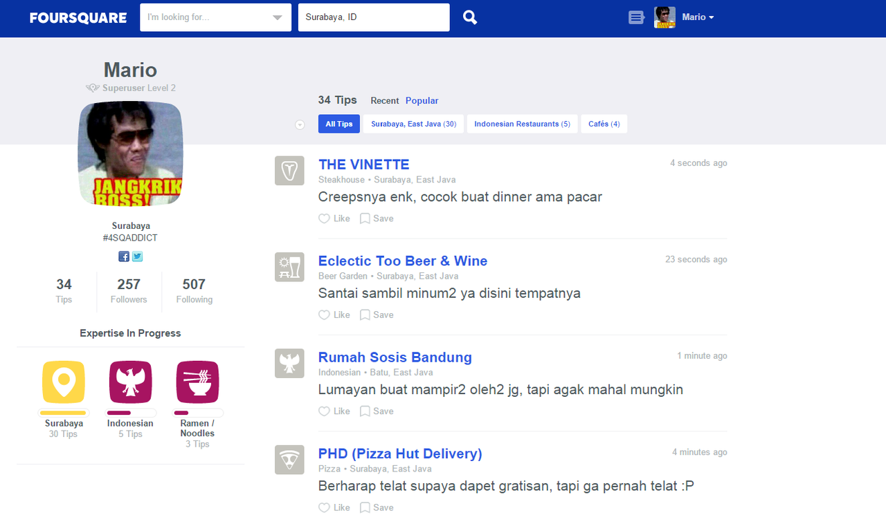Save the Rumah Sosis Bandung tip
886x524 pixels.
[377, 411]
